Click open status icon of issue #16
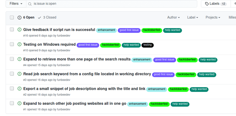This screenshot has height=116, width=236. (x=20, y=30)
